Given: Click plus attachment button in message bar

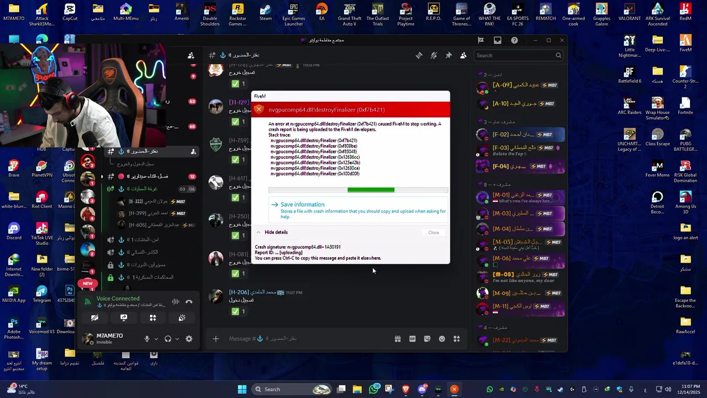Looking at the screenshot, I should [216, 339].
